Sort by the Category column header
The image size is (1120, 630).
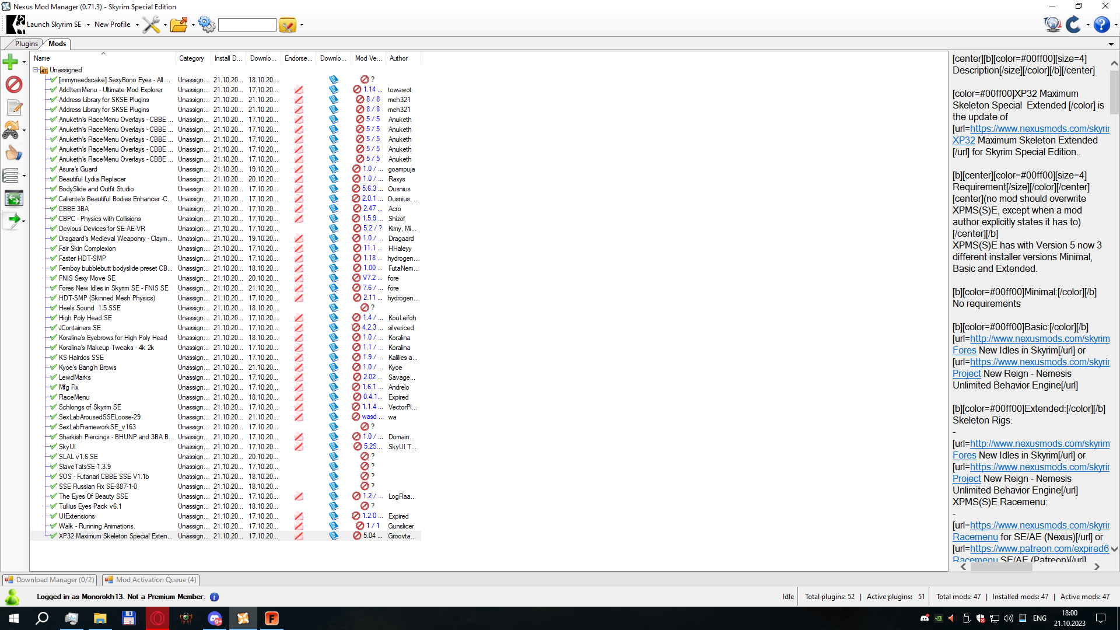pos(192,58)
